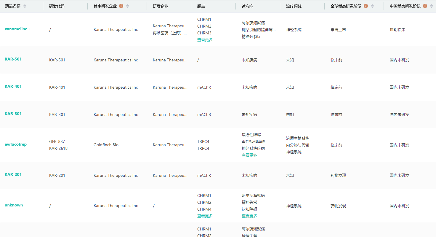This screenshot has height=237, width=436.
Task: Click the Goldfinch Bio company cell
Action: tap(106, 145)
